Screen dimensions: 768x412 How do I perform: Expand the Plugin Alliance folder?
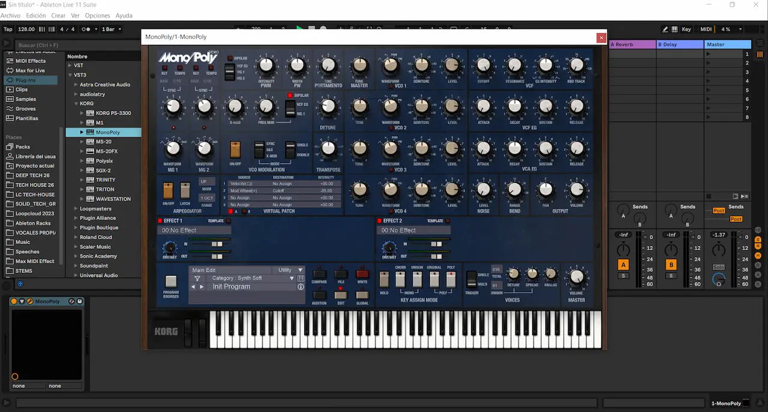coord(76,218)
